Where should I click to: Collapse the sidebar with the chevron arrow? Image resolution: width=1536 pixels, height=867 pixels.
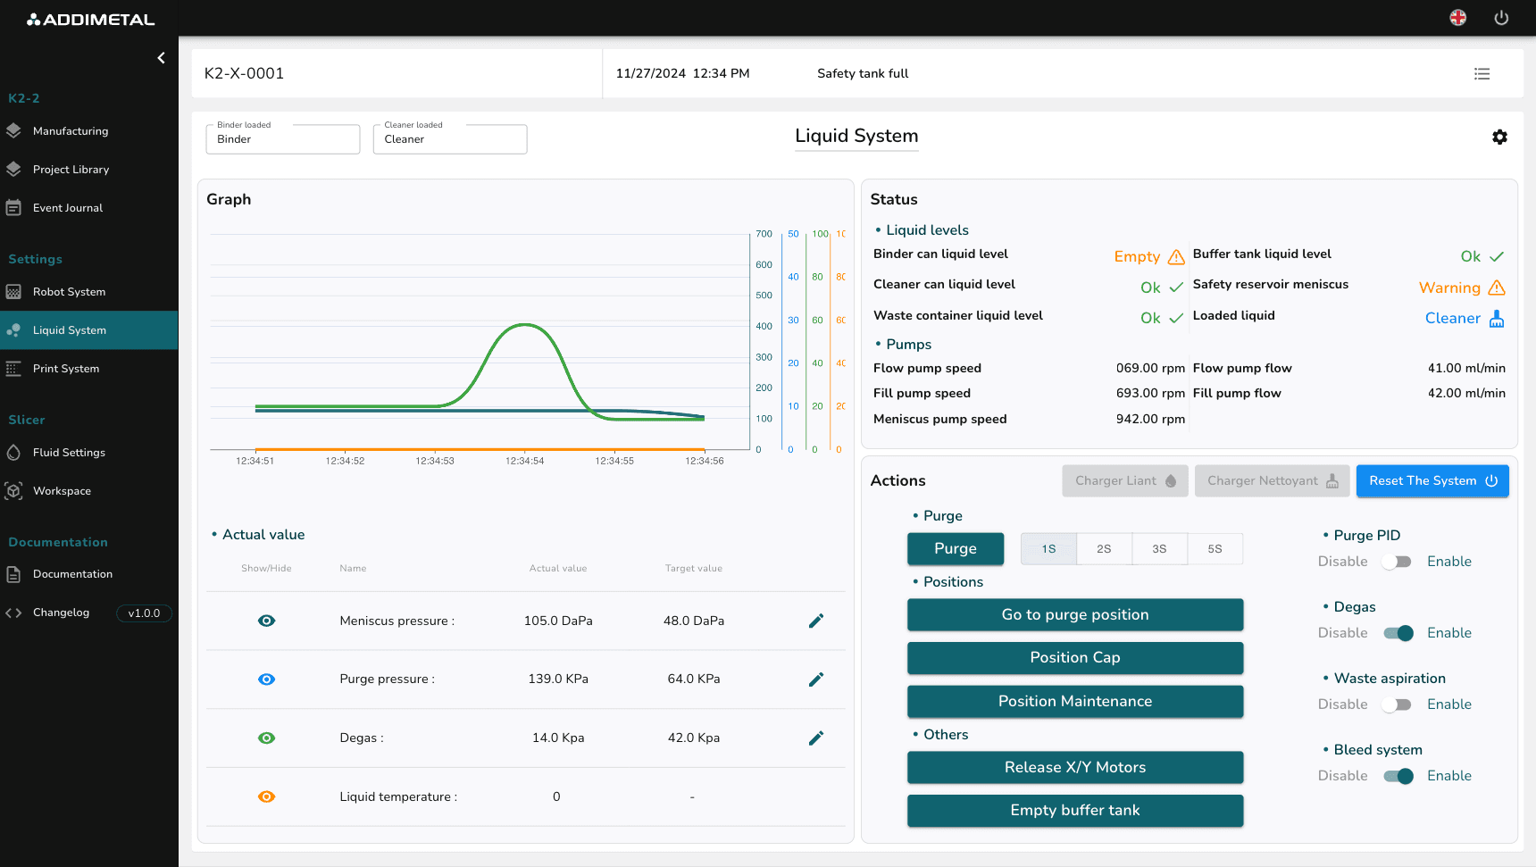point(161,57)
